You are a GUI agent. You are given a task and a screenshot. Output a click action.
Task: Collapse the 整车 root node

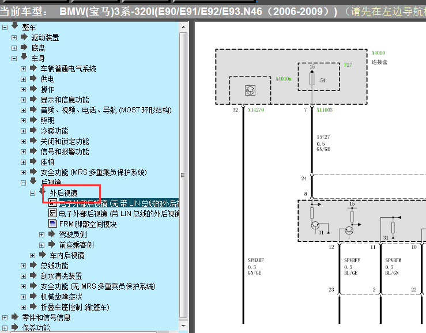coord(5,27)
